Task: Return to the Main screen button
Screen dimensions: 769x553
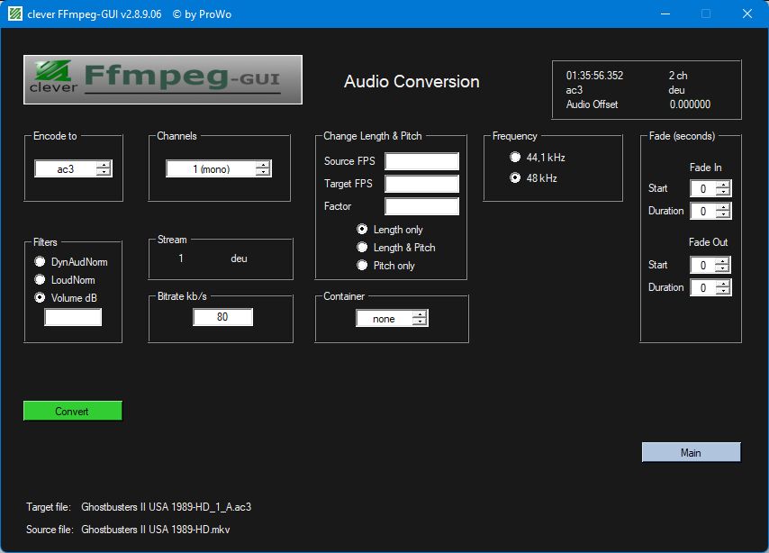Action: click(691, 452)
